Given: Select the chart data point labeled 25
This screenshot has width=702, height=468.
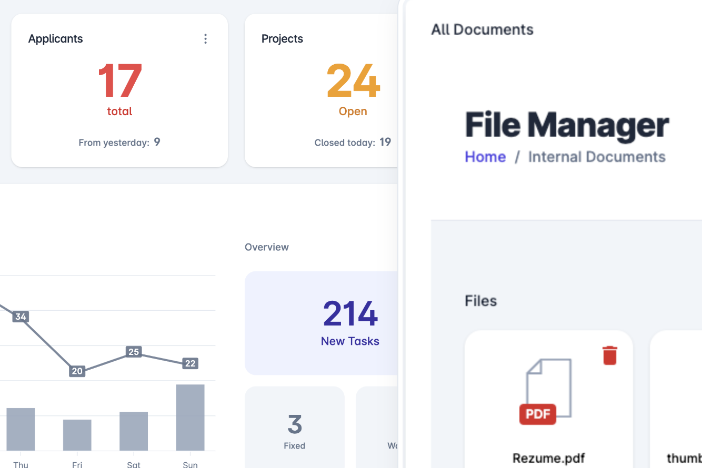Looking at the screenshot, I should (134, 352).
